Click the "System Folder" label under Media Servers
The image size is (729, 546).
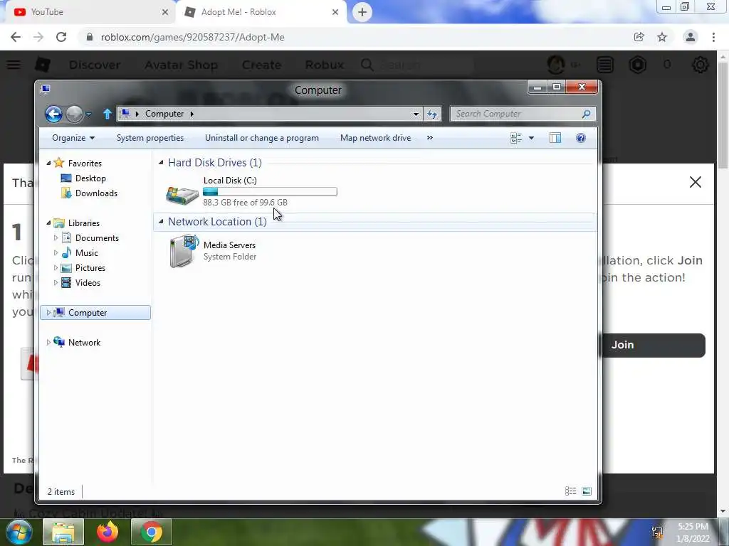(230, 257)
